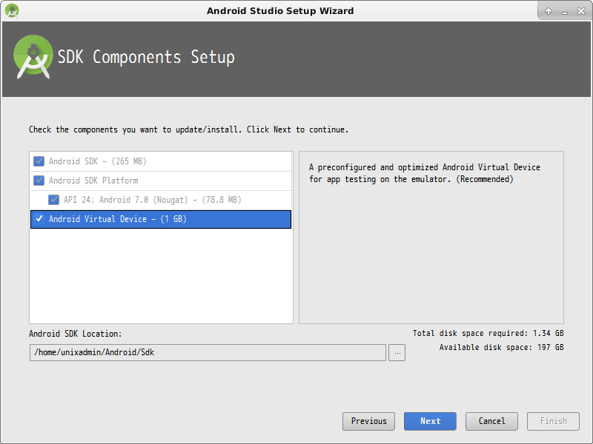The height and width of the screenshot is (444, 593).
Task: Minimize the Setup Wizard window
Action: coord(563,11)
